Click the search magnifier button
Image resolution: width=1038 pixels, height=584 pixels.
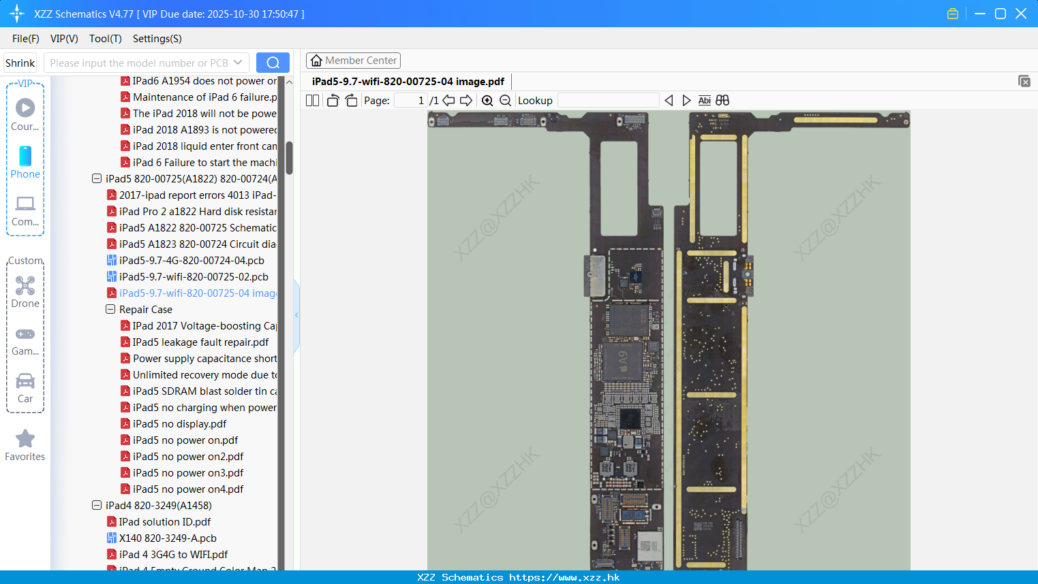coord(273,63)
